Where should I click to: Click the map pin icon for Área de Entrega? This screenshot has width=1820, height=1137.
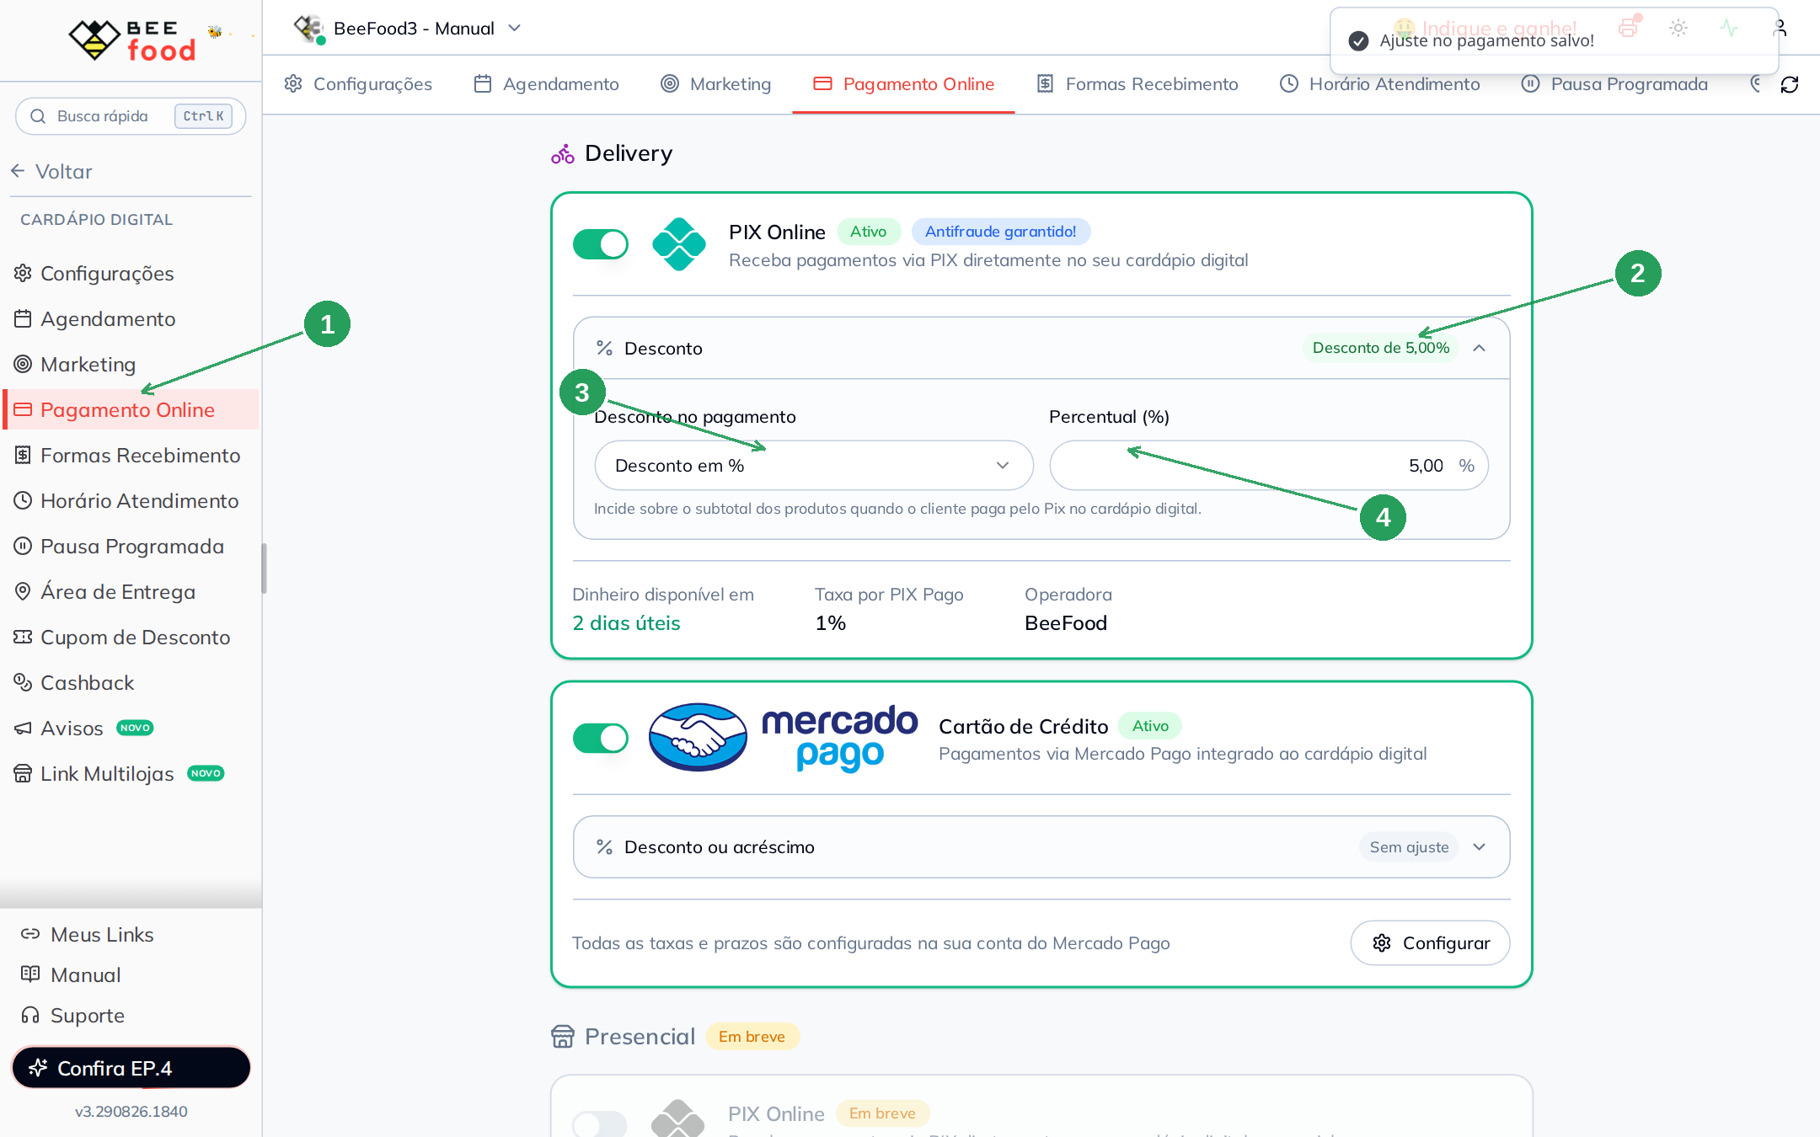[x=23, y=591]
